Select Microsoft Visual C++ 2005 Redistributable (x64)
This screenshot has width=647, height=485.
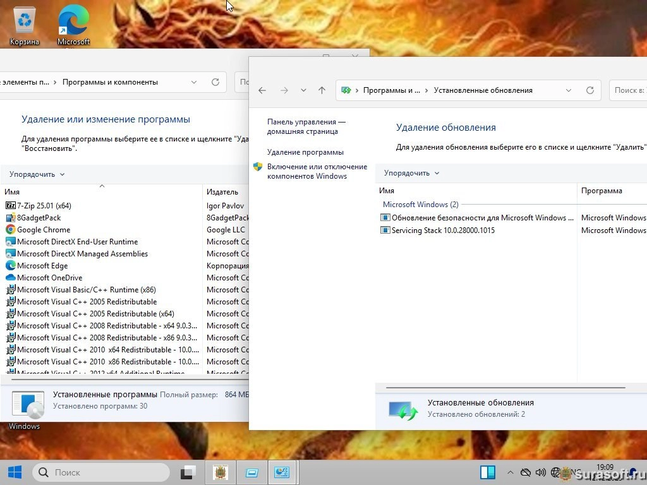click(x=95, y=313)
